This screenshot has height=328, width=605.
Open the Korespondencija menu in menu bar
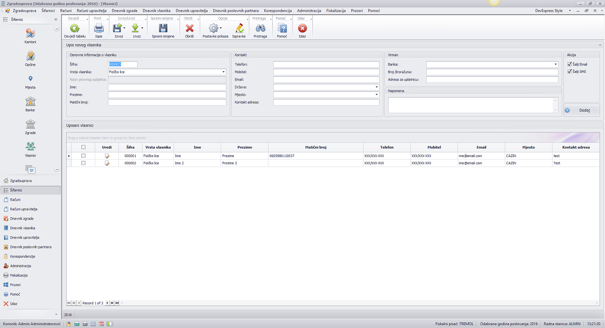[x=278, y=10]
